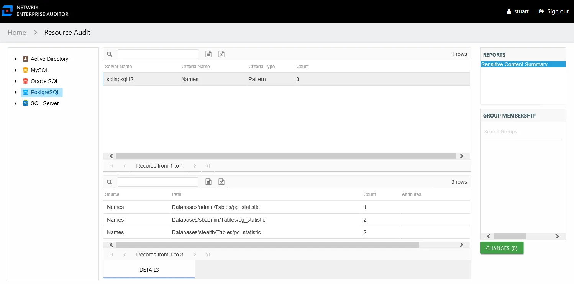Select the Databases/admin/Tables/pg_statistic row
The image size is (574, 284).
[x=286, y=207]
